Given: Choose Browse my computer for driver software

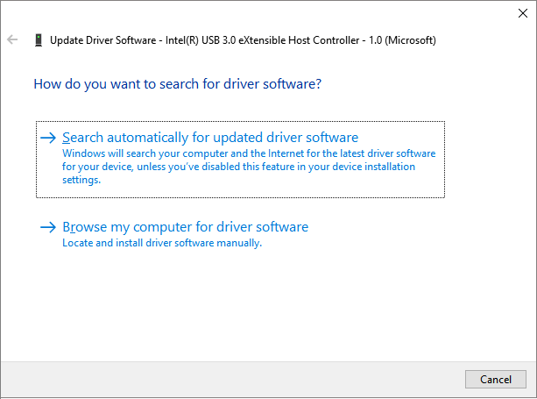Looking at the screenshot, I should tap(185, 227).
